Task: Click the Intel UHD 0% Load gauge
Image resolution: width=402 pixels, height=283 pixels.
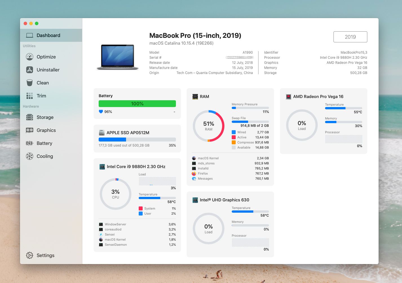Action: (x=209, y=228)
